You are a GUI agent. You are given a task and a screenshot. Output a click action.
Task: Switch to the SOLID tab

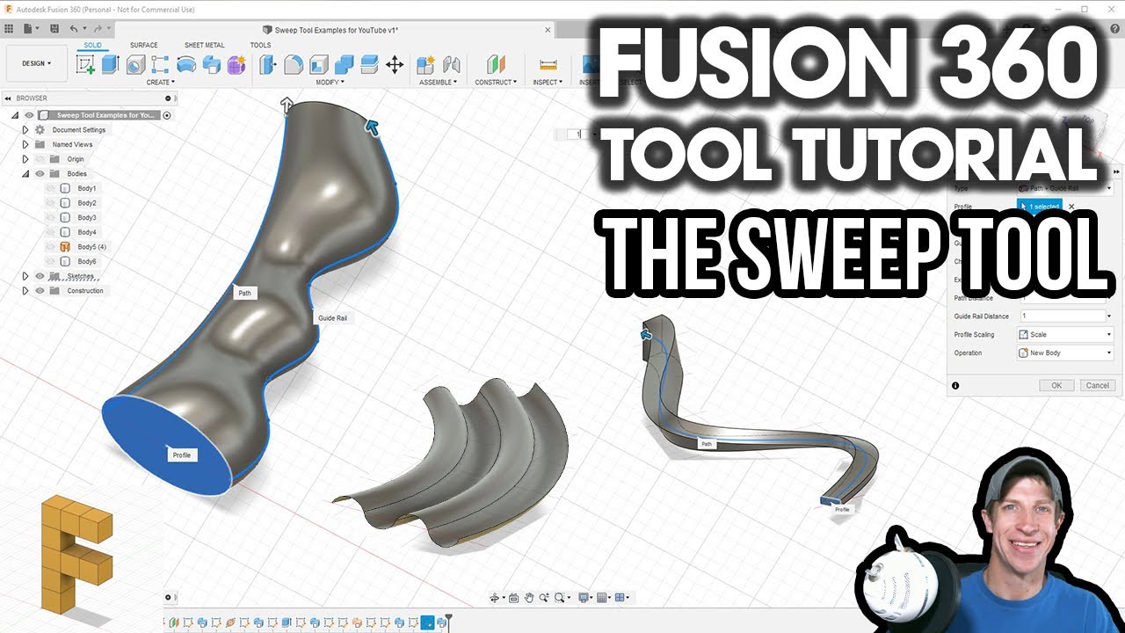[93, 45]
